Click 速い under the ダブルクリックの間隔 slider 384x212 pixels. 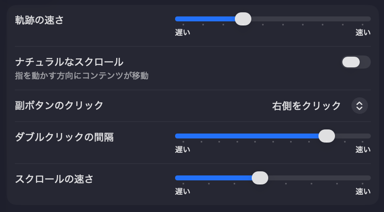tap(363, 150)
